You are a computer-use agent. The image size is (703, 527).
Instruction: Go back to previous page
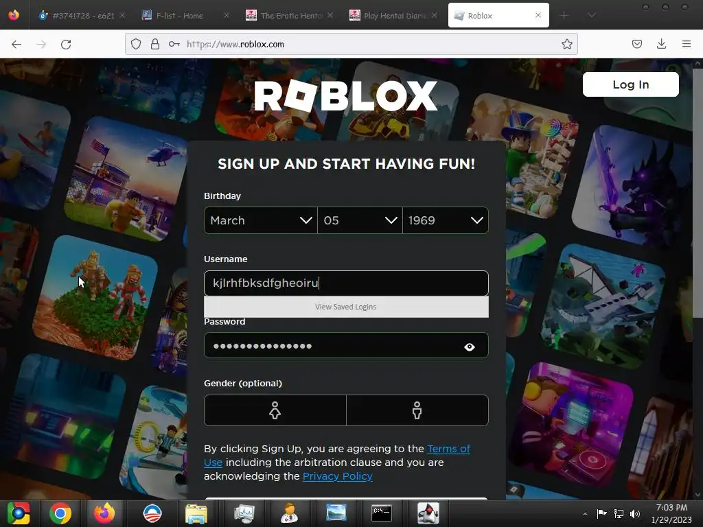16,45
